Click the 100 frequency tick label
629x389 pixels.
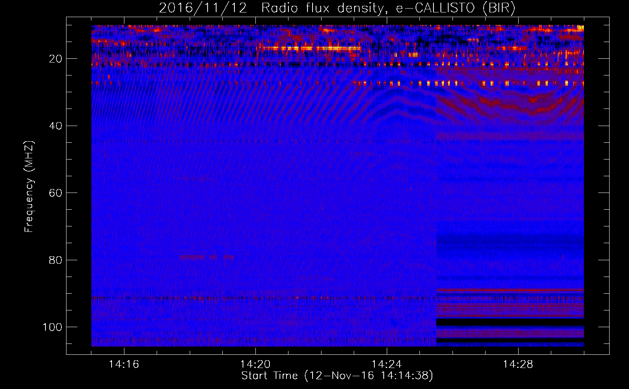[52, 327]
